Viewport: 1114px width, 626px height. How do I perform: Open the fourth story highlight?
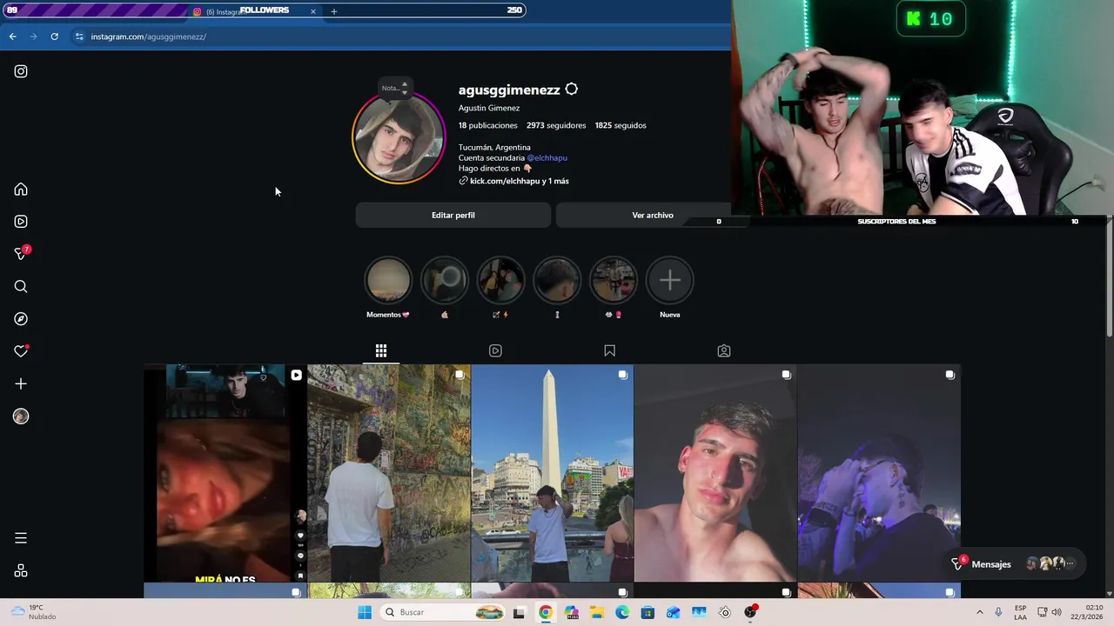(557, 280)
